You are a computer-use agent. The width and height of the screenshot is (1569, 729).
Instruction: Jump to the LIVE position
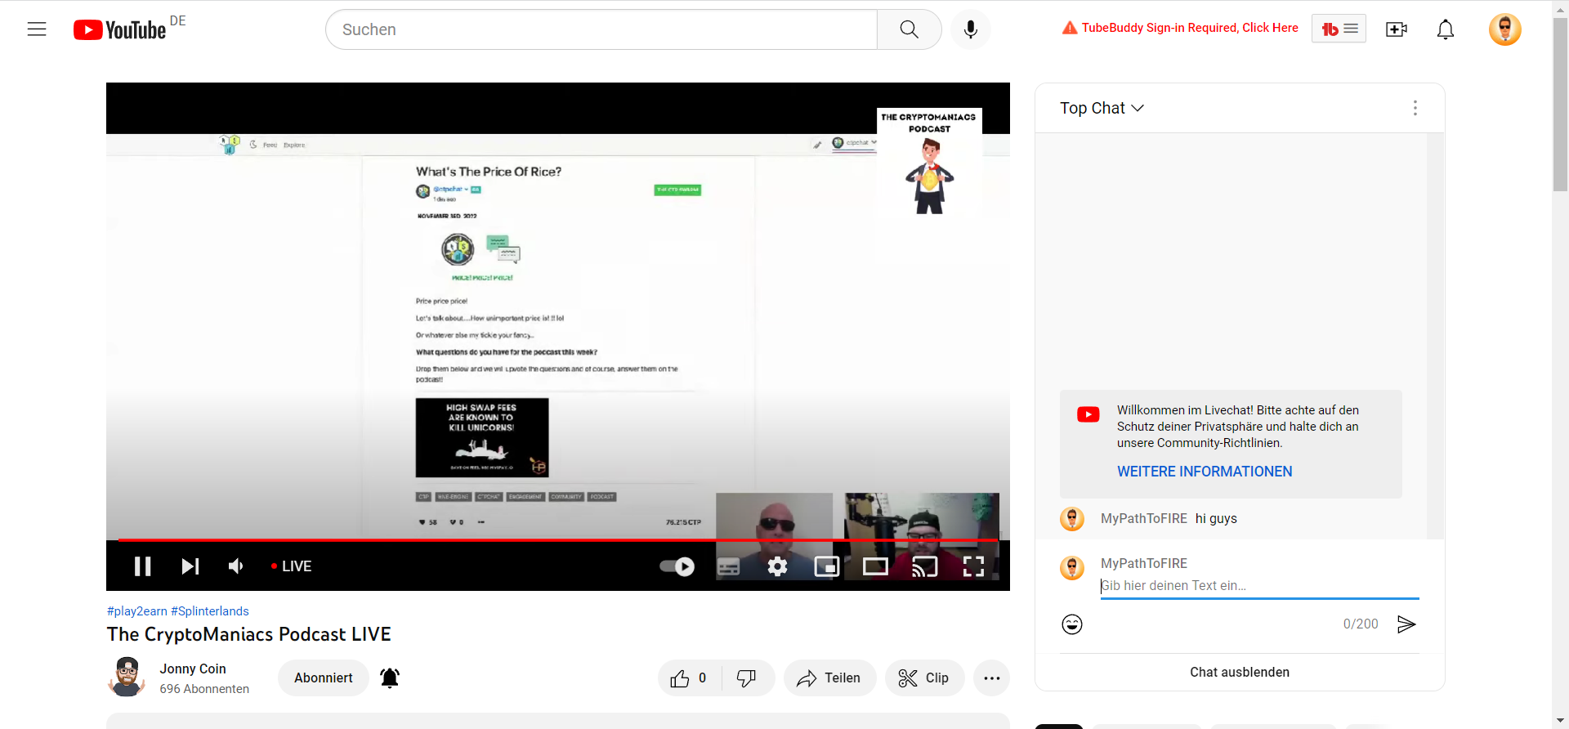coord(292,566)
